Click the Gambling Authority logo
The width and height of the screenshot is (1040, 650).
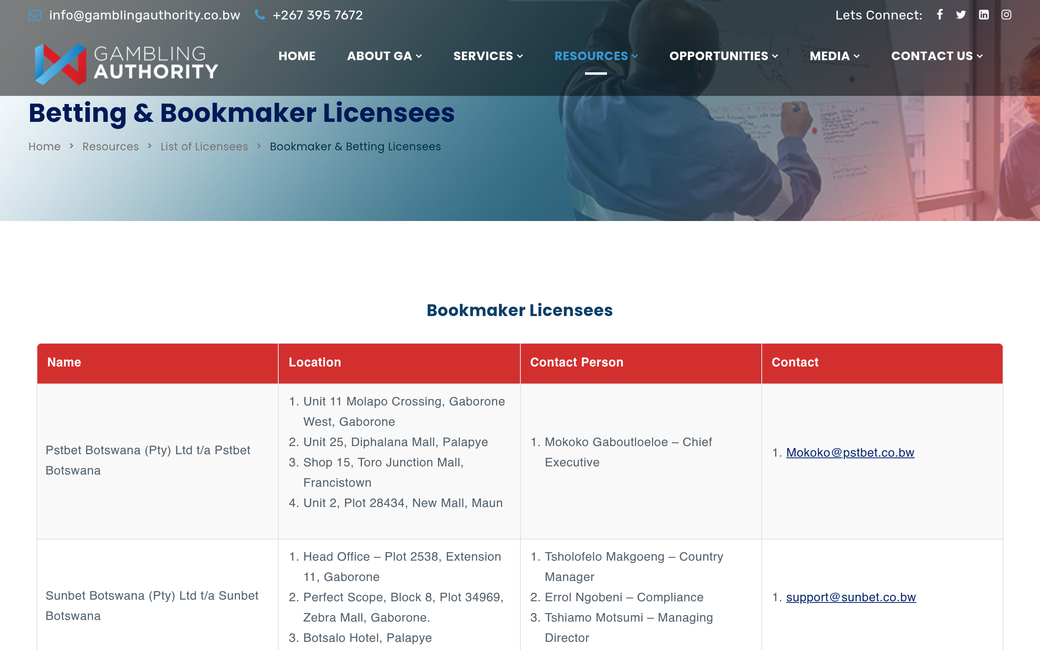coord(126,64)
